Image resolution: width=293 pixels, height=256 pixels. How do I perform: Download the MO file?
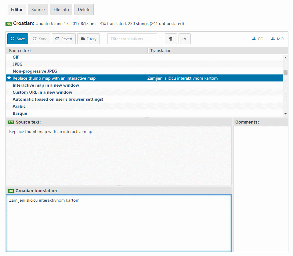click(x=277, y=39)
